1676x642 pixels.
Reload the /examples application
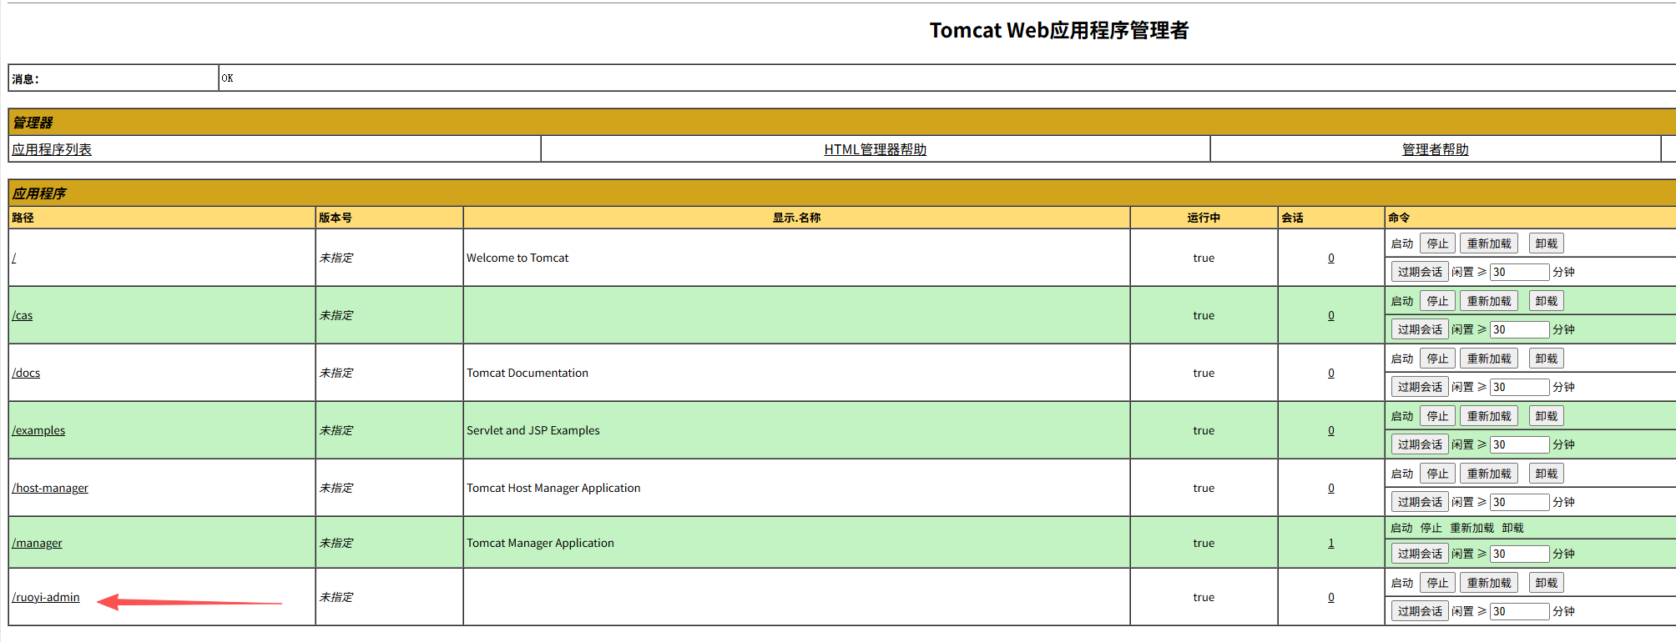point(1489,416)
